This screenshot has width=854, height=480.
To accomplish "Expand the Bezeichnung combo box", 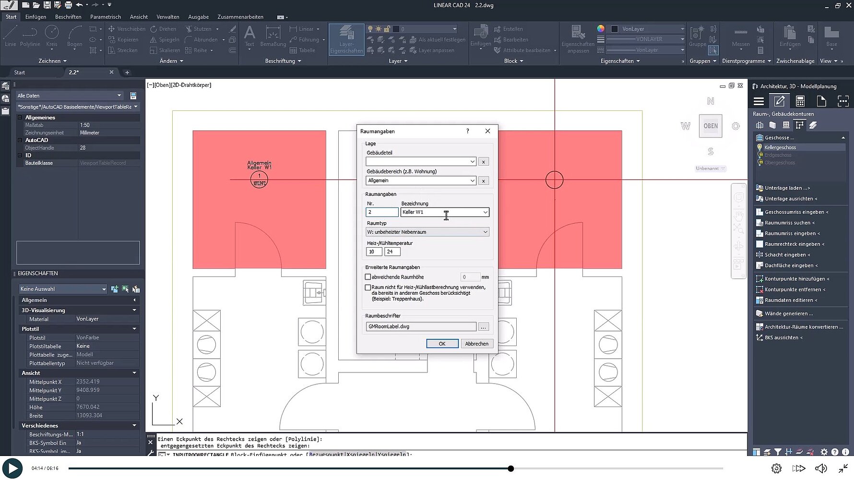I will tap(485, 212).
